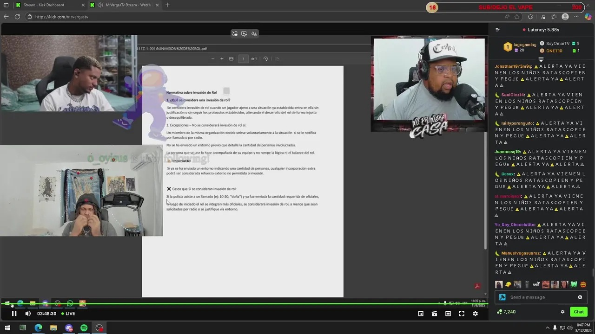
Task: Expand the chat leaderboard chevron
Action: [x=541, y=59]
